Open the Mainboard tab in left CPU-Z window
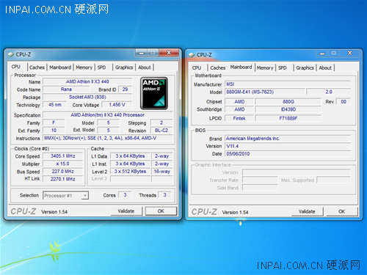 pos(60,67)
